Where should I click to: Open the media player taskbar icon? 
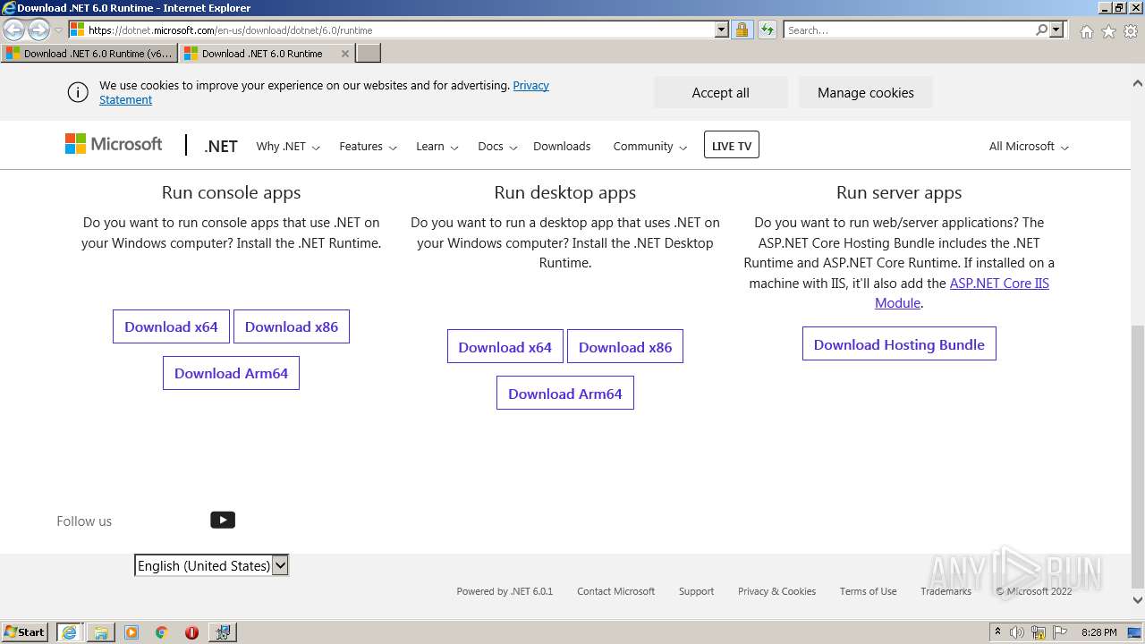(131, 632)
